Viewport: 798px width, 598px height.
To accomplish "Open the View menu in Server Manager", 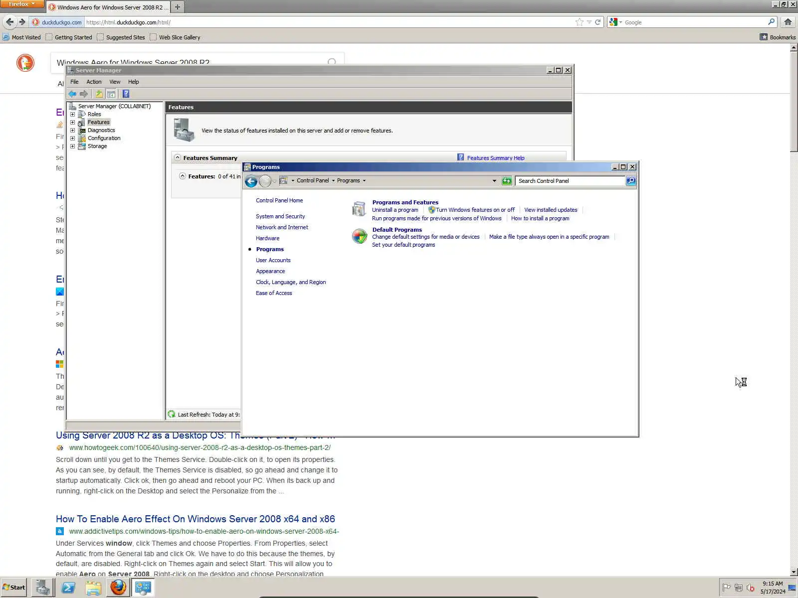I will coord(115,82).
